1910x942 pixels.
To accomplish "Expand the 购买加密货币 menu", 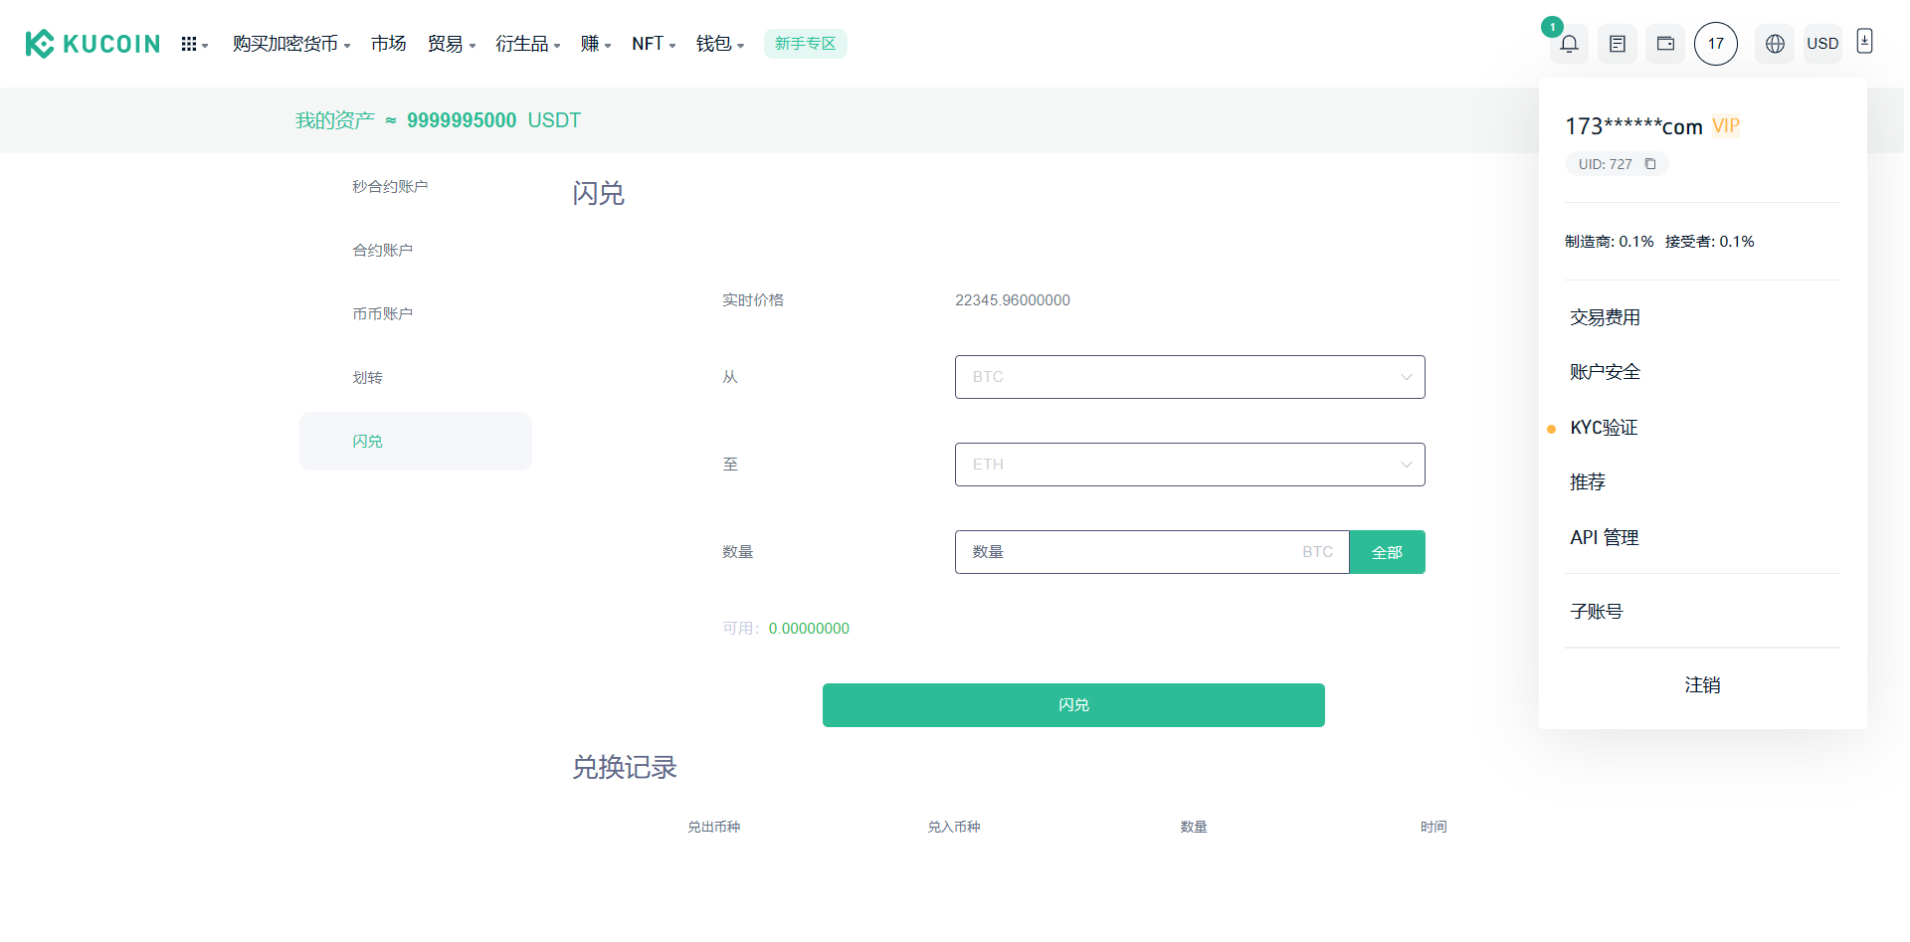I will pyautogui.click(x=290, y=44).
